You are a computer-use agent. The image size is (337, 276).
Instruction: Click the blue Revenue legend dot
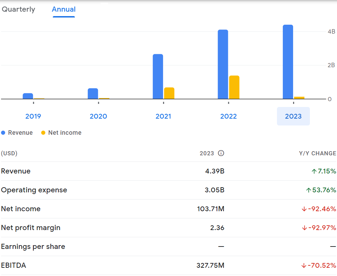click(x=3, y=133)
